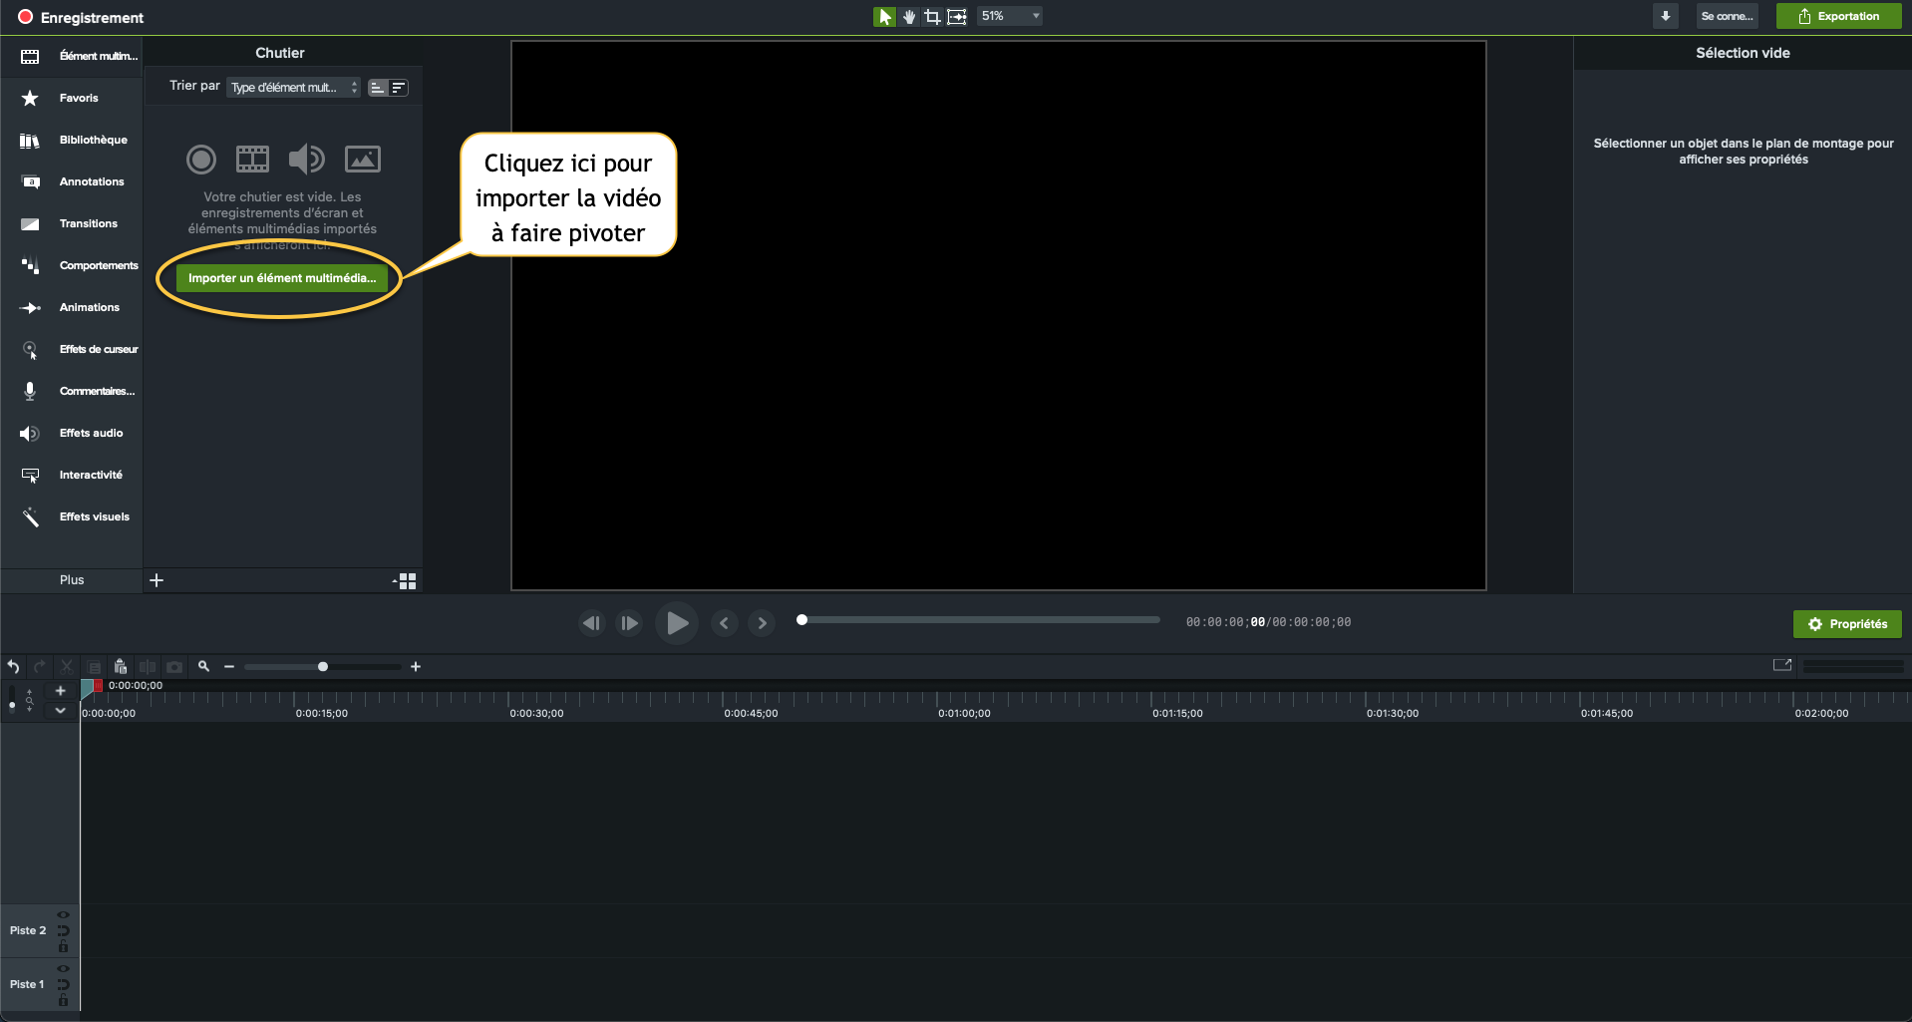Toggle the media bin grid view icon
Image resolution: width=1912 pixels, height=1022 pixels.
tap(405, 581)
